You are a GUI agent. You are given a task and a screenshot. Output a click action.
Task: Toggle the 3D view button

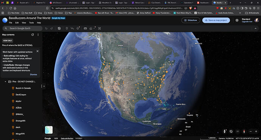[238, 131]
